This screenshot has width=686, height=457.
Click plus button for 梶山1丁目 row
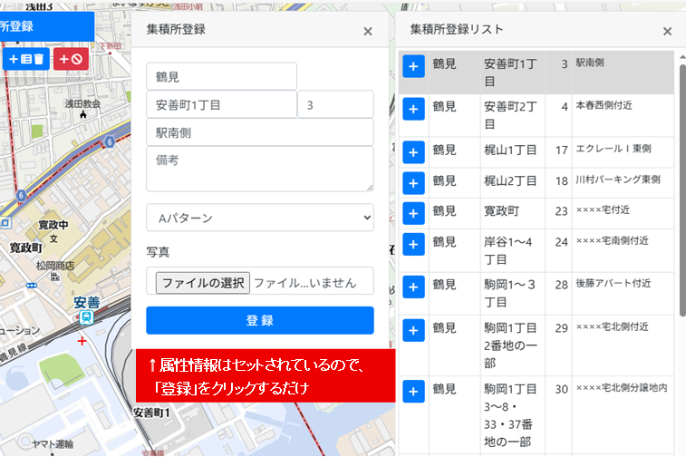[413, 152]
